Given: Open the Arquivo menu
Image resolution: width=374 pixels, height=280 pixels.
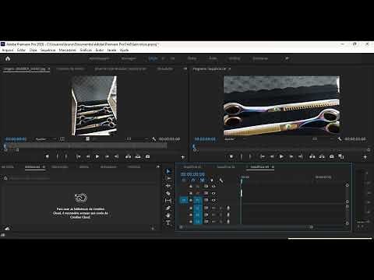Looking at the screenshot, I should click(8, 50).
